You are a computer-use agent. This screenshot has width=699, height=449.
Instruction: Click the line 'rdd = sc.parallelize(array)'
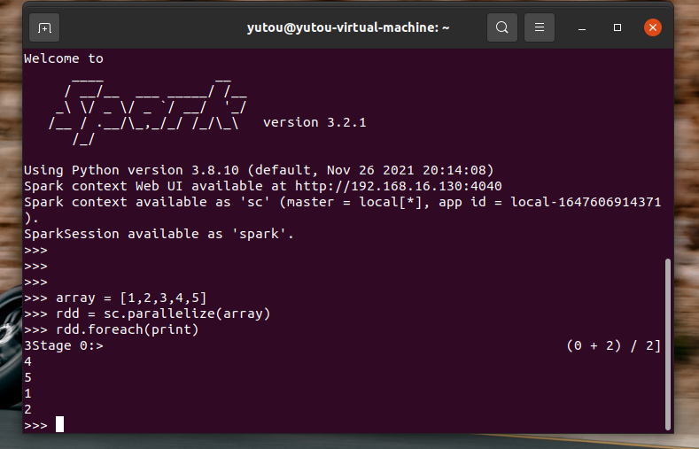[163, 314]
